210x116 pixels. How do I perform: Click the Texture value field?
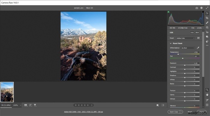click(196, 91)
